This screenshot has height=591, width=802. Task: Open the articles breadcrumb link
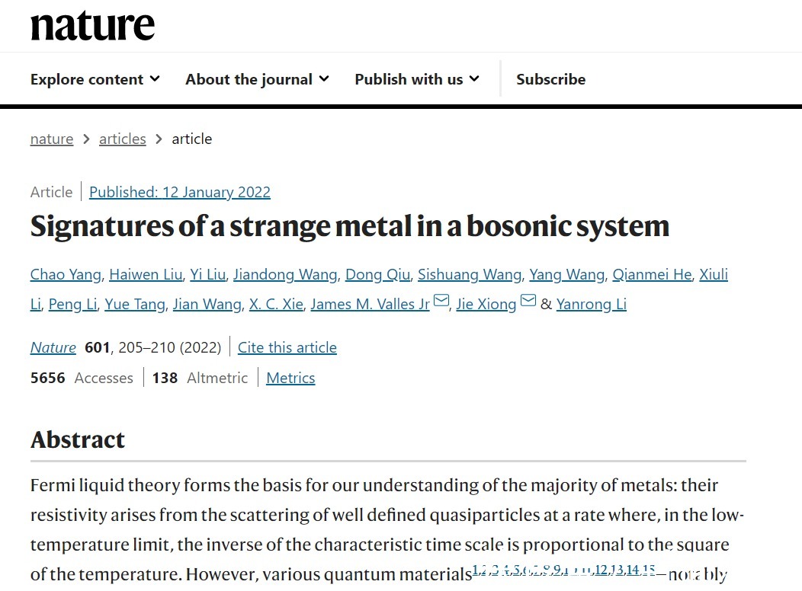tap(122, 139)
